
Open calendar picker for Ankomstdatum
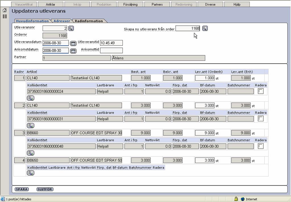(73, 51)
